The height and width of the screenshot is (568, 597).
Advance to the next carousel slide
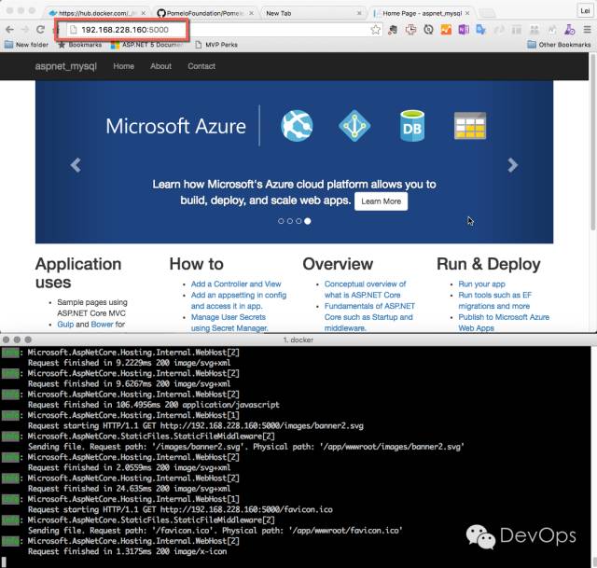pyautogui.click(x=512, y=165)
